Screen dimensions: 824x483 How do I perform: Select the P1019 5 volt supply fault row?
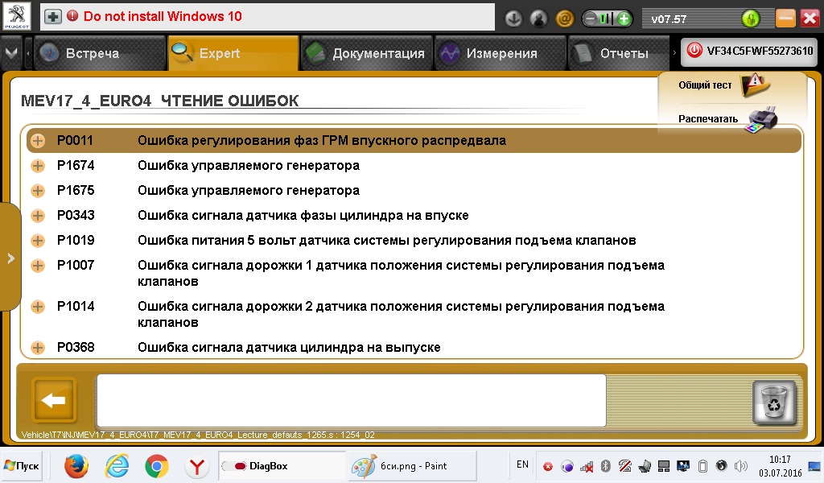[386, 241]
